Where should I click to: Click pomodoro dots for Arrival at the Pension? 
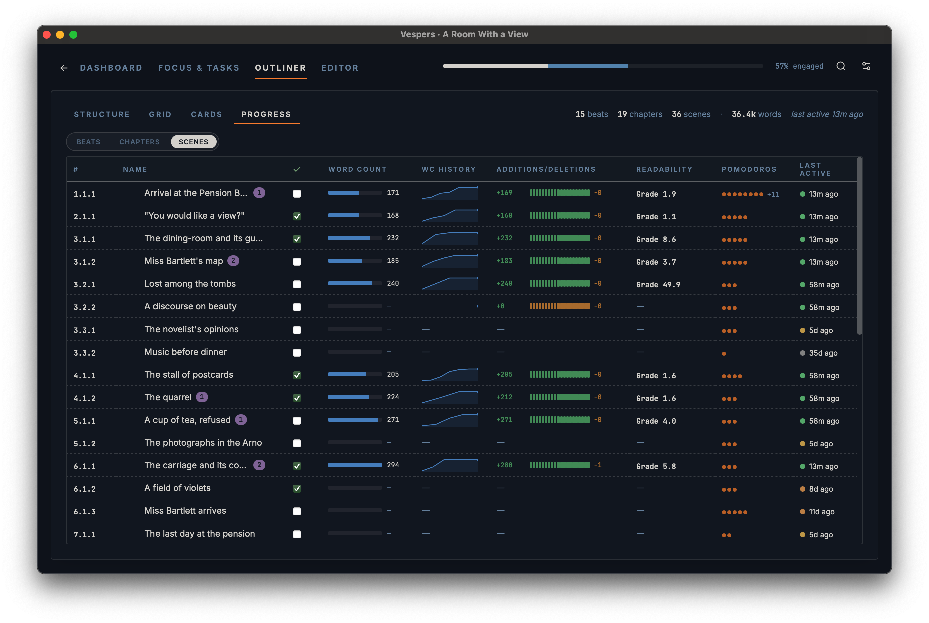tap(742, 194)
